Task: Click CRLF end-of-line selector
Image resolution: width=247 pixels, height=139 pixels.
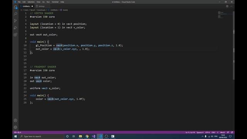Action: click(x=213, y=132)
